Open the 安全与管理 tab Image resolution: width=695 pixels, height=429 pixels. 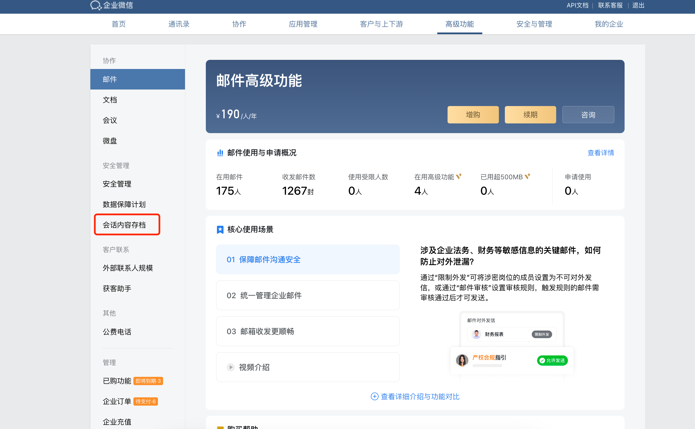pyautogui.click(x=534, y=24)
